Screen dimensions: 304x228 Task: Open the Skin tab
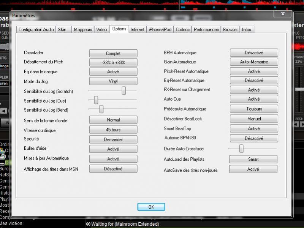64,30
